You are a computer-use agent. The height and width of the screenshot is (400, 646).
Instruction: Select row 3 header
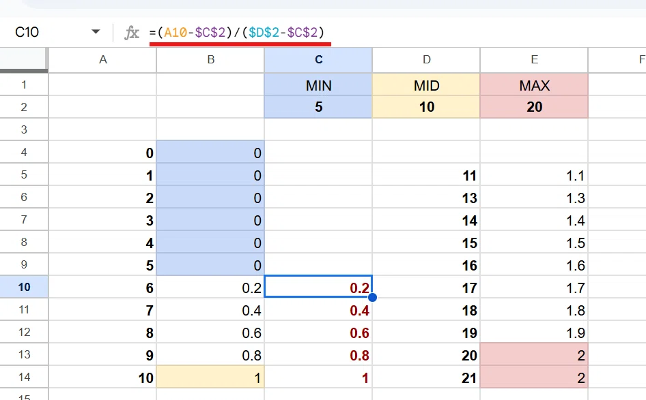[x=24, y=129]
